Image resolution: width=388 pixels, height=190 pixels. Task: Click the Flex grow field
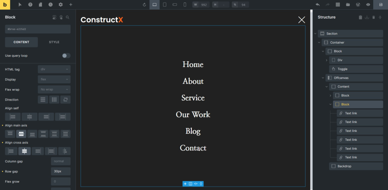61,182
